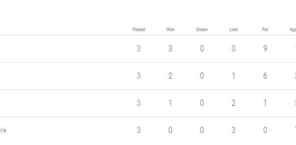Select the For column header
The width and height of the screenshot is (296, 145).
[265, 30]
